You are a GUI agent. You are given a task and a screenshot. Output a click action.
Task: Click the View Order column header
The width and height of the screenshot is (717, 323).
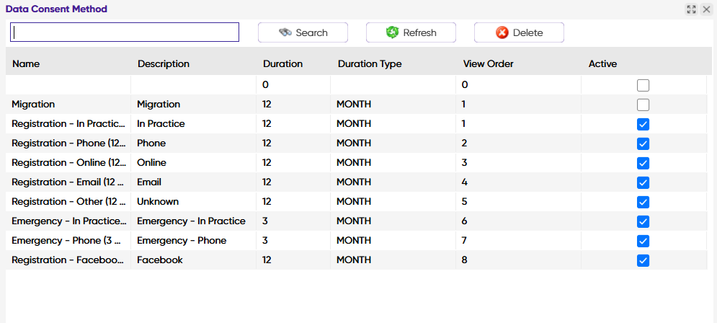tap(488, 64)
